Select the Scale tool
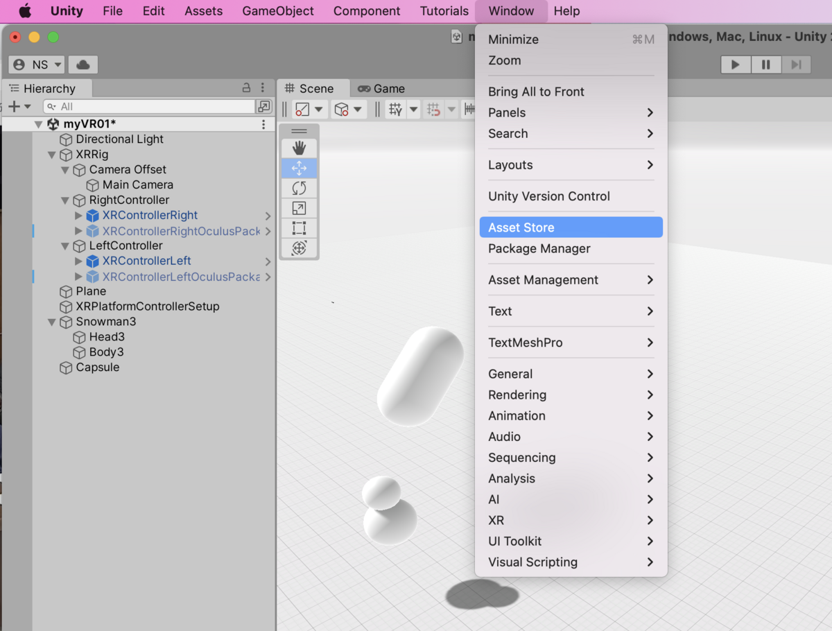The image size is (832, 631). click(x=299, y=208)
